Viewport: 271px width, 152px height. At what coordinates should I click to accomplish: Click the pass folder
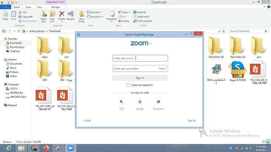[259, 47]
